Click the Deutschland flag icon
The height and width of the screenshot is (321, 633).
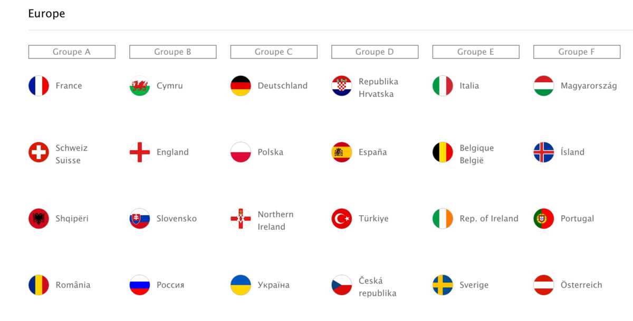(241, 86)
